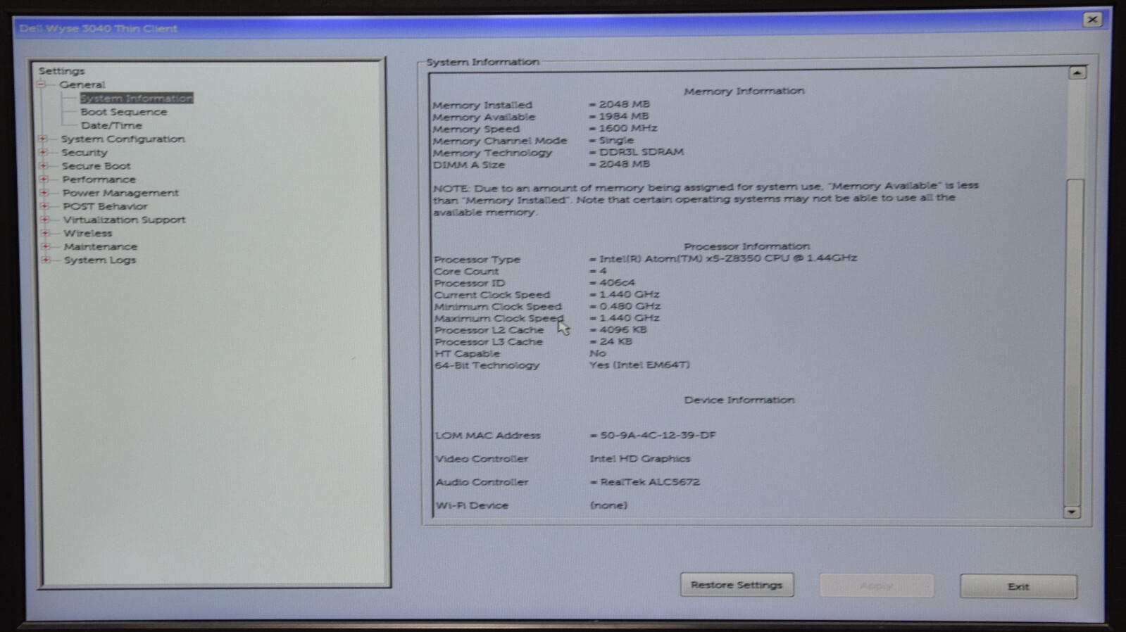Open the Date/Time settings

click(x=111, y=125)
